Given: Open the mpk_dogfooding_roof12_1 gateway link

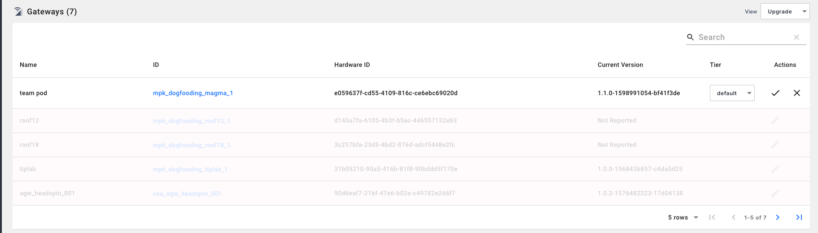Looking at the screenshot, I should [192, 121].
